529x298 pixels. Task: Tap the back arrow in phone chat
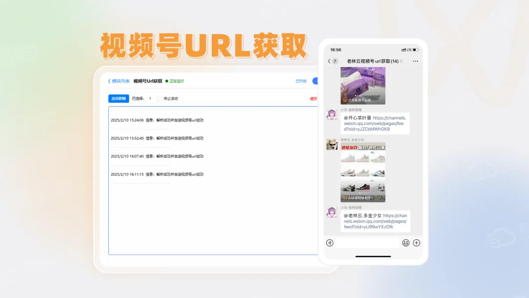point(329,61)
